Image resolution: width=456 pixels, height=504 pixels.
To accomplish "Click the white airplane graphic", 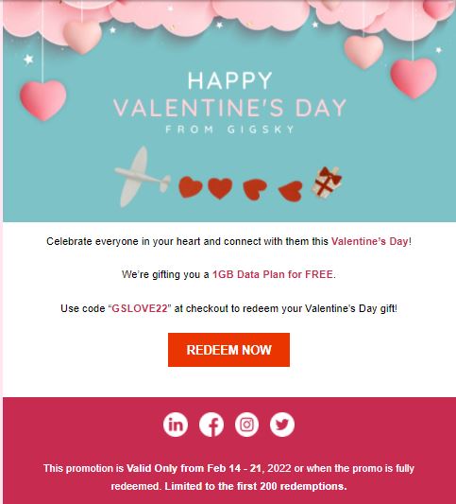I will click(x=143, y=177).
